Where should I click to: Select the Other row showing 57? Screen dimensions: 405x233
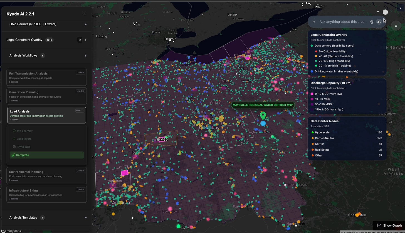click(x=347, y=155)
